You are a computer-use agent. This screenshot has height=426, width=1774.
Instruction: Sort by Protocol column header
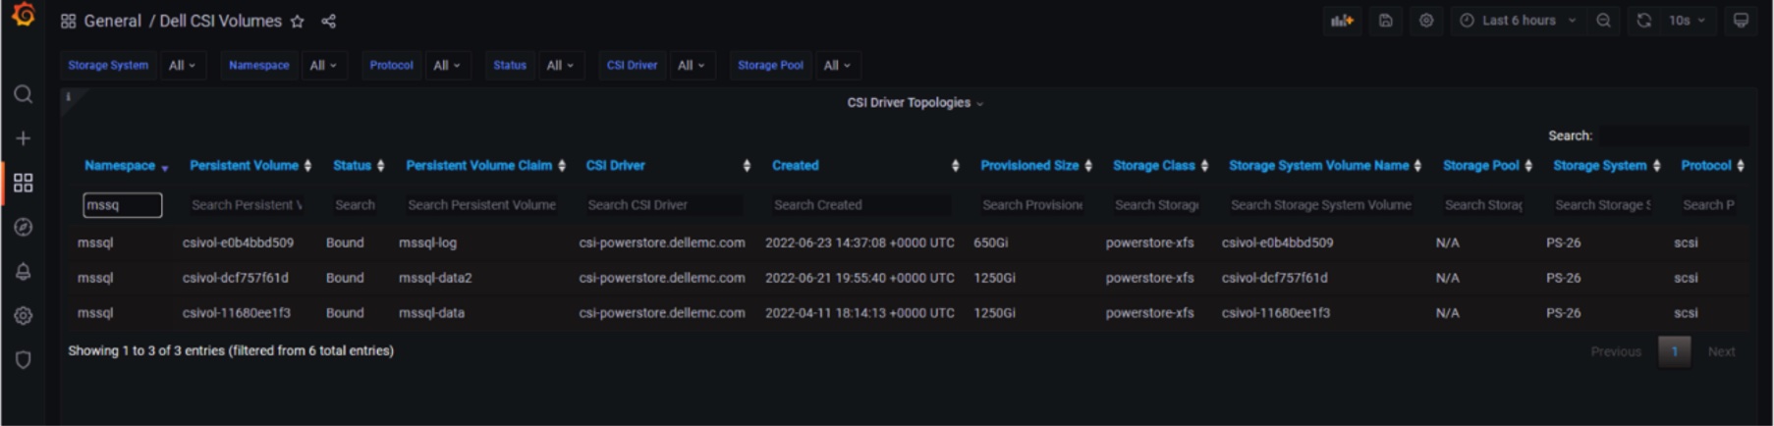point(1712,166)
